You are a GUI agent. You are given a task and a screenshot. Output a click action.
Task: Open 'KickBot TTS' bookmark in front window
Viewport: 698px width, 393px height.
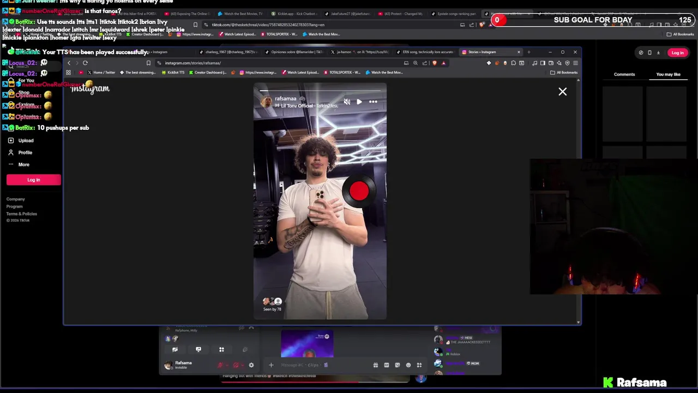(x=173, y=73)
